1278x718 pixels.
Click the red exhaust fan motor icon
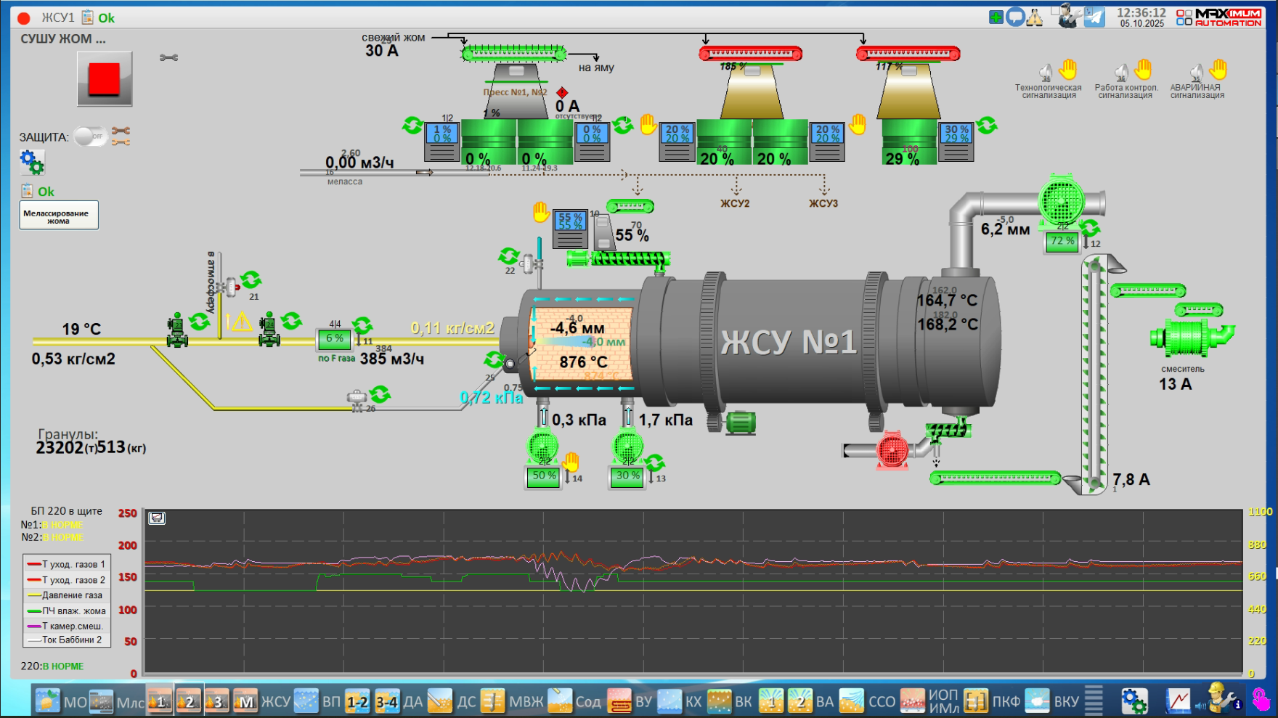click(x=892, y=450)
